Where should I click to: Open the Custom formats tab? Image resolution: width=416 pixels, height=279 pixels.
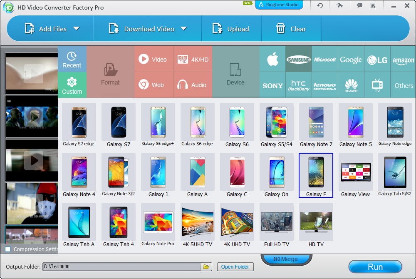[x=72, y=85]
